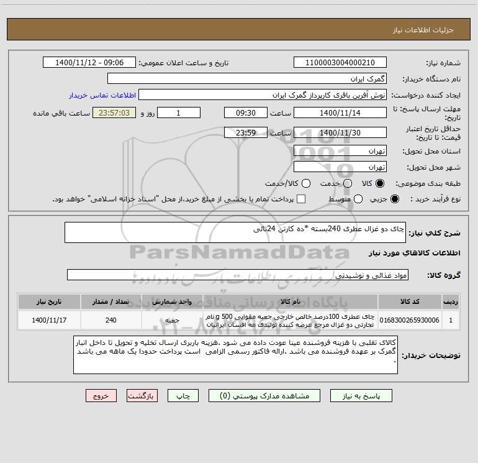478x463 pixels.
Task: Click the quantity cell 240
Action: click(111, 320)
